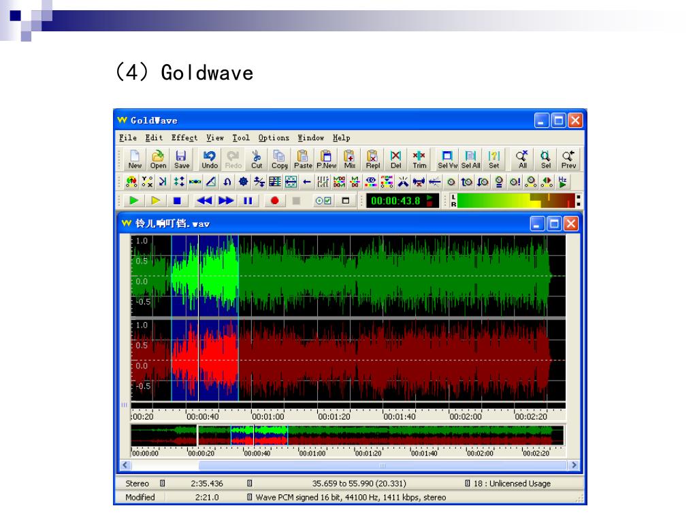The image size is (697, 523).
Task: Click the Set selection button
Action: coord(494,159)
